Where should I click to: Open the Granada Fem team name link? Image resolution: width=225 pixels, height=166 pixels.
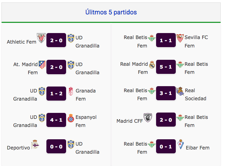[x=85, y=95]
